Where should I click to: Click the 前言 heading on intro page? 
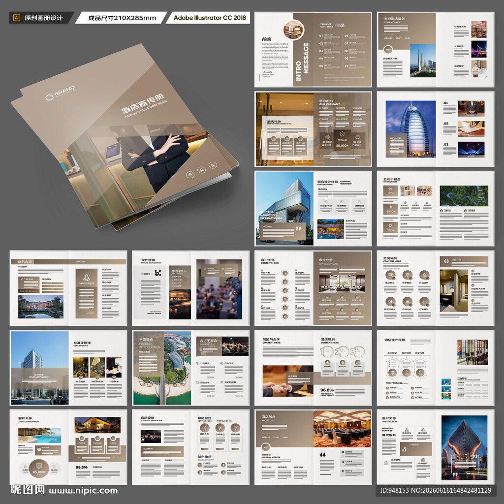[266, 39]
